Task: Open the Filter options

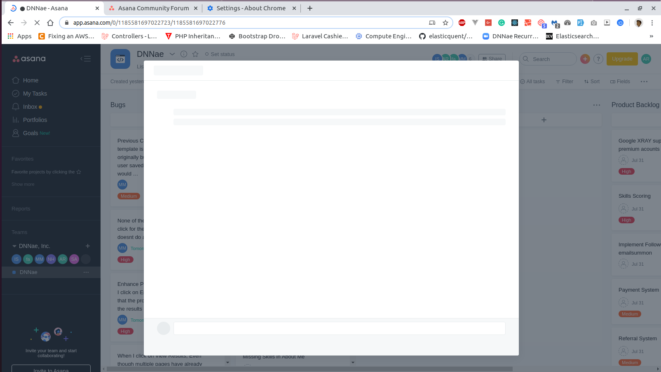Action: pyautogui.click(x=565, y=82)
